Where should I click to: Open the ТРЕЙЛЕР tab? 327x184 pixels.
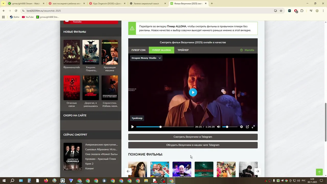point(183,50)
